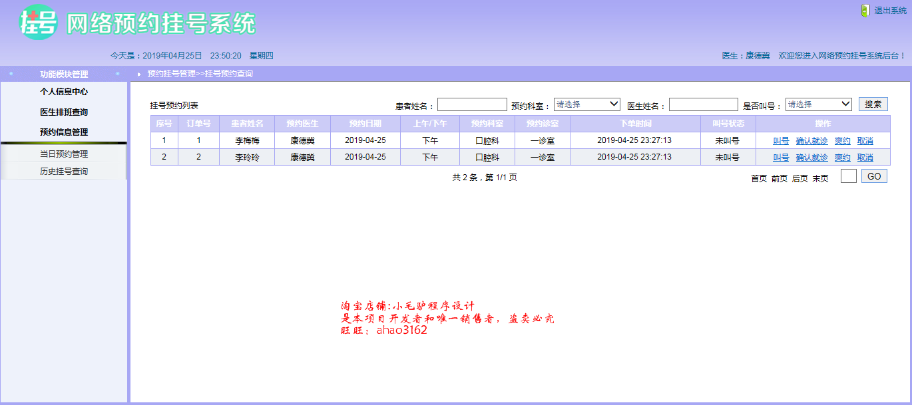Click 确认就诊 for patient 李梅梅
This screenshot has width=912, height=405.
point(811,140)
